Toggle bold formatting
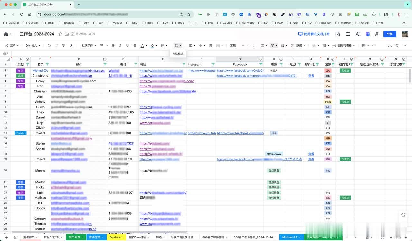The height and width of the screenshot is (241, 412). (113, 46)
